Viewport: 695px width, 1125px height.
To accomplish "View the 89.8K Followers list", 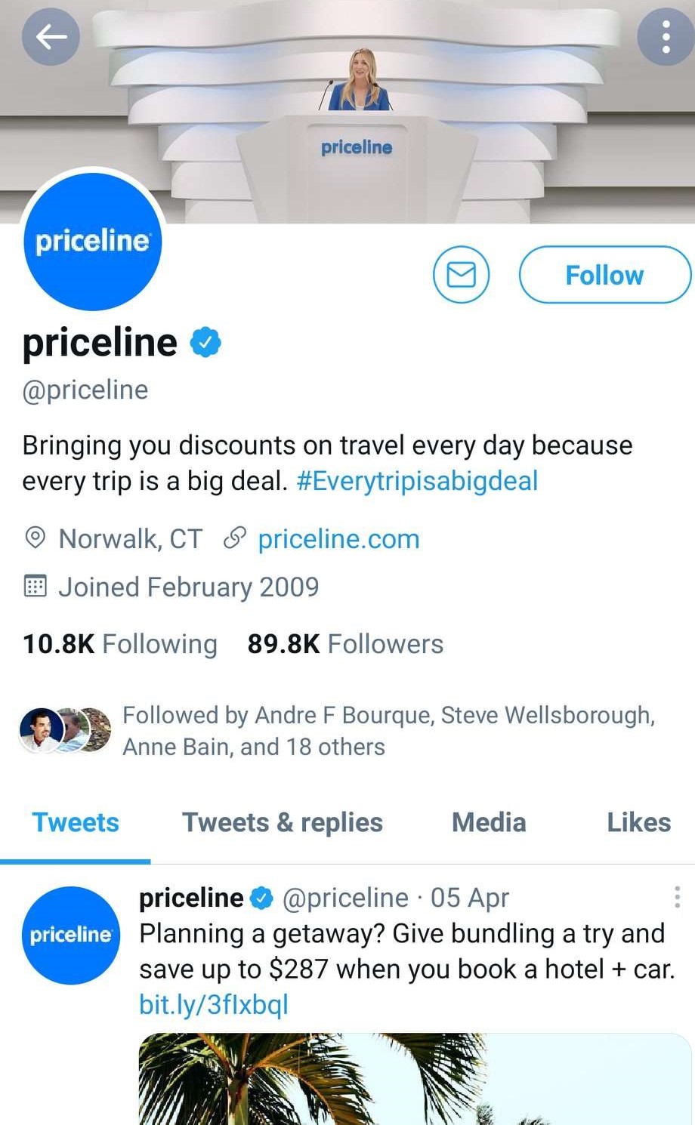I will pos(345,644).
